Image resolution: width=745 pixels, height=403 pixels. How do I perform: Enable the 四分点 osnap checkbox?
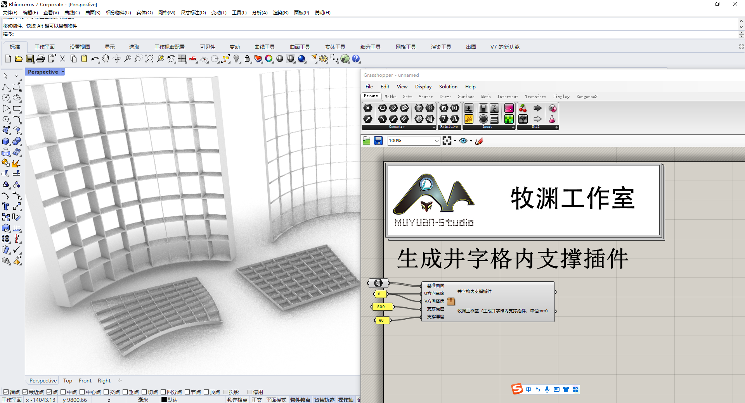(x=163, y=392)
